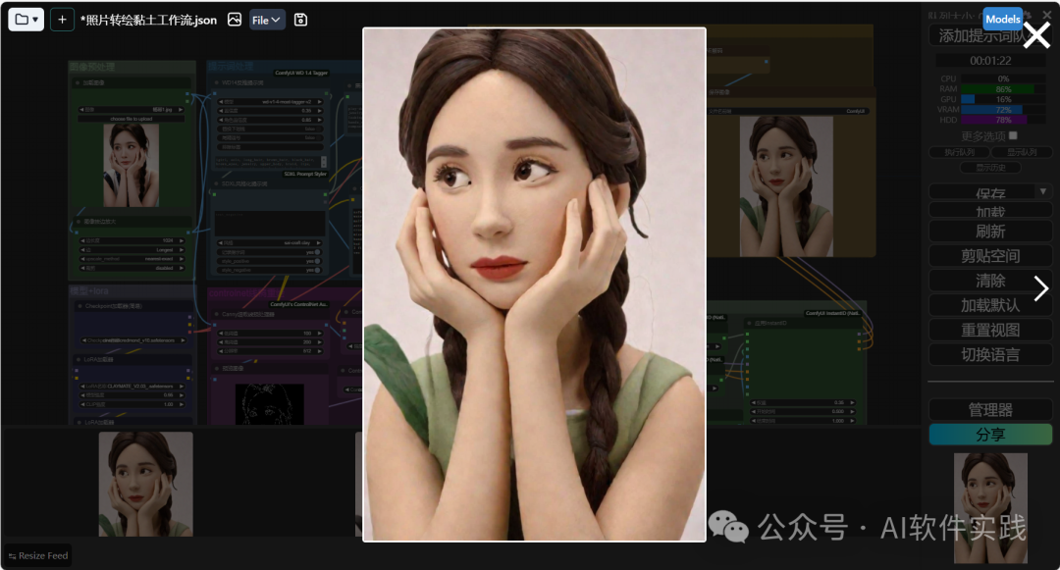
Task: Click the Canny edge preview image
Action: point(269,404)
